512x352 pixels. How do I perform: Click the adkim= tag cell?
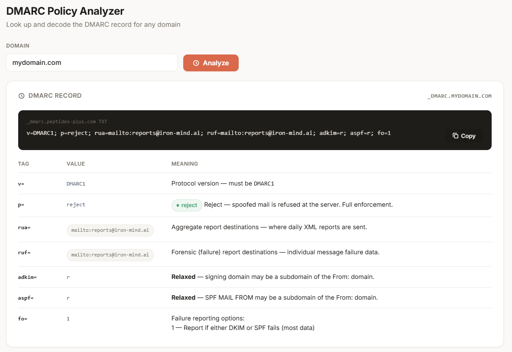(x=27, y=277)
